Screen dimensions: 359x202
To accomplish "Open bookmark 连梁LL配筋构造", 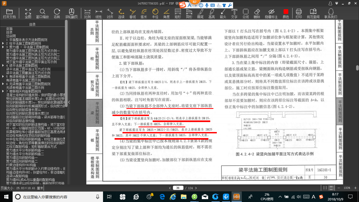I will pos(17,176).
